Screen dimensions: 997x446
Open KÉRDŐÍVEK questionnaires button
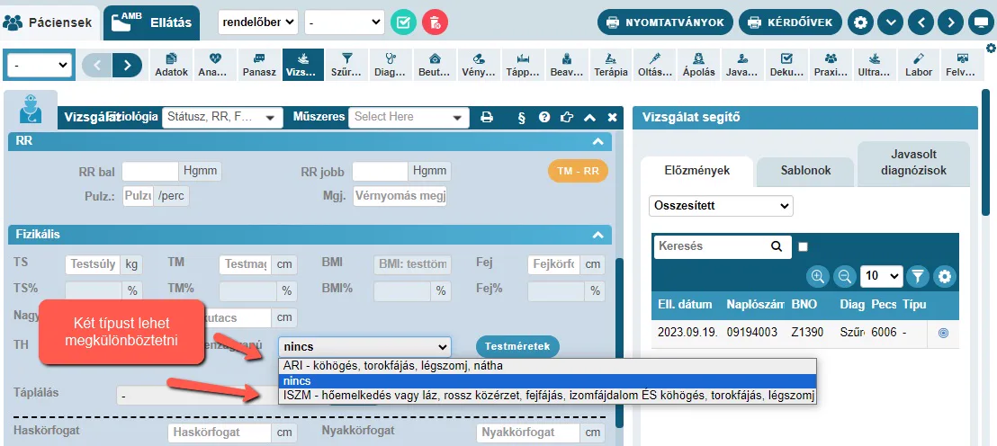790,22
